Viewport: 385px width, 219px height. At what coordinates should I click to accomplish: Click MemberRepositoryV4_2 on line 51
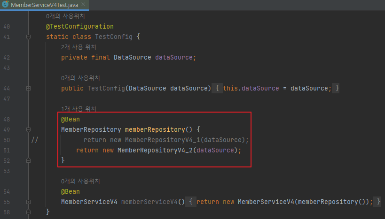pos(155,150)
